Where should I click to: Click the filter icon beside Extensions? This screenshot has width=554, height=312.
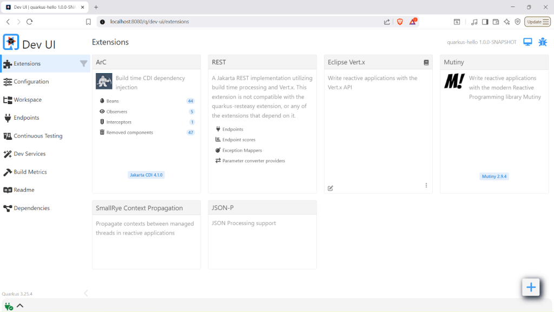click(83, 63)
